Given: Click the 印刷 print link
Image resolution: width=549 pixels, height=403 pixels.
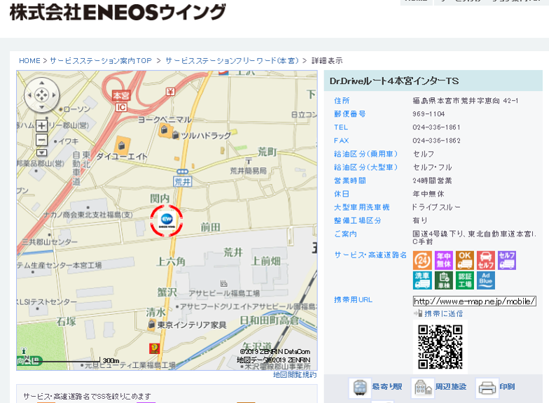Looking at the screenshot, I should (507, 386).
